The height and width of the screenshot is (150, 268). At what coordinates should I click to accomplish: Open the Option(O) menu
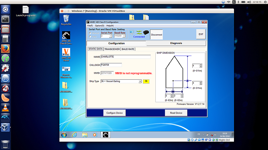(100, 26)
